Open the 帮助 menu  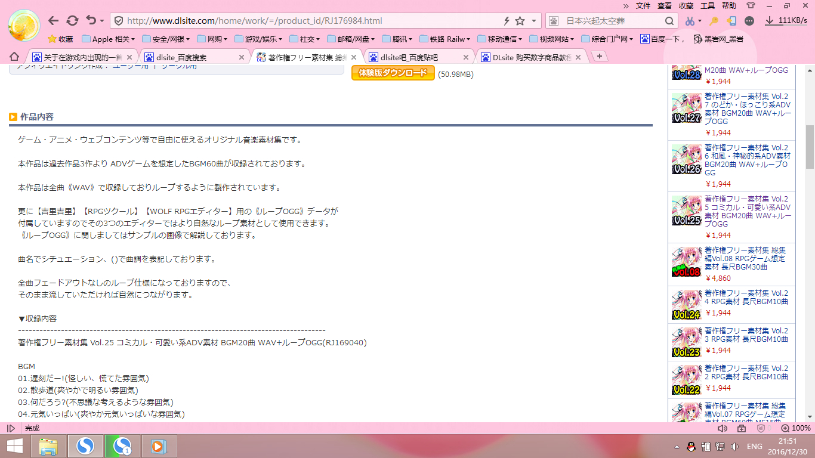tap(729, 6)
